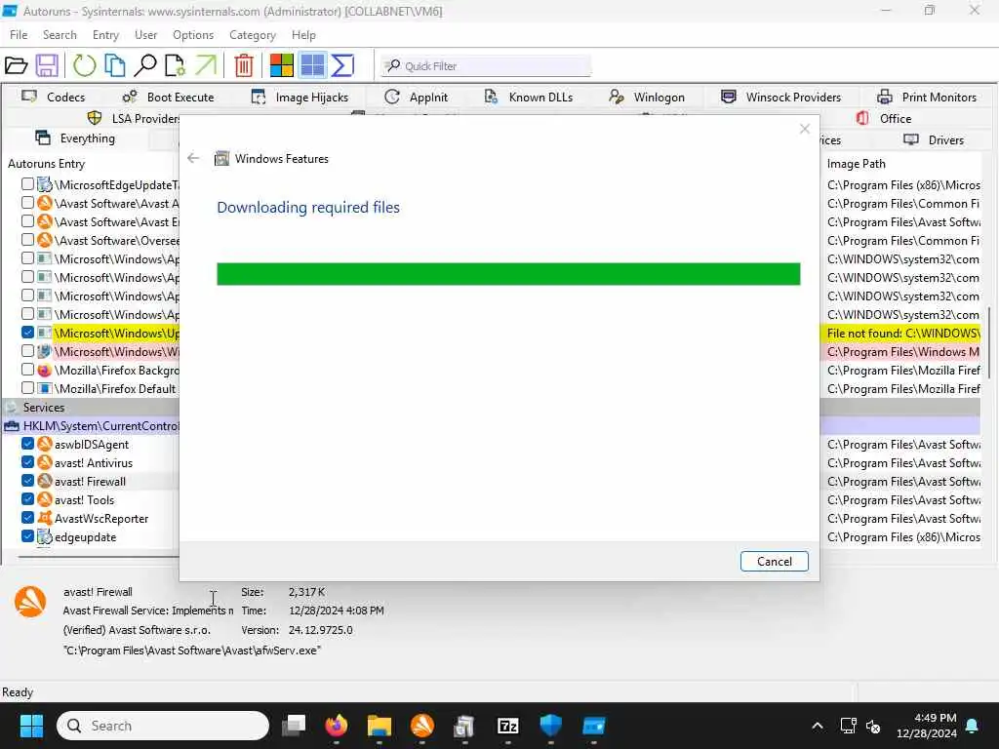The height and width of the screenshot is (749, 999).
Task: Click the Jump to Entry arrow icon
Action: 206,65
